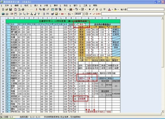Select the 地理 radio button
This screenshot has width=165, height=119.
[113, 68]
